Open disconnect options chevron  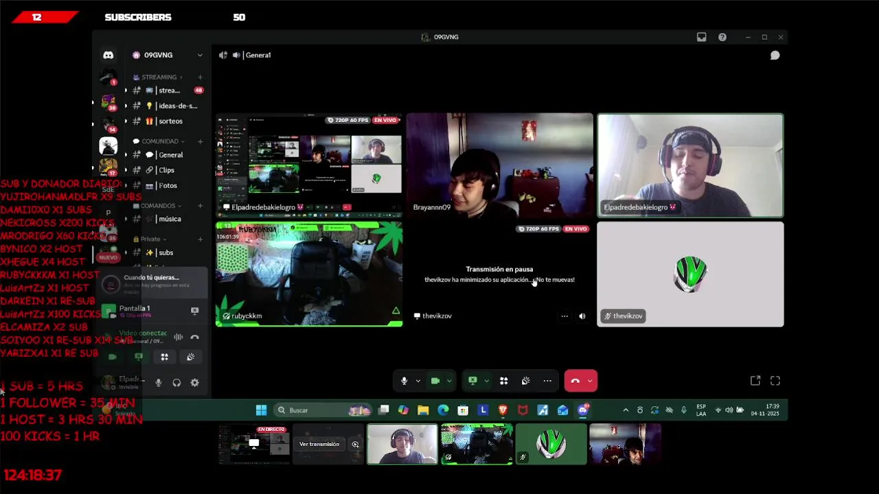click(x=590, y=381)
